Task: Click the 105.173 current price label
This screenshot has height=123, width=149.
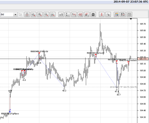Action: pyautogui.click(x=143, y=59)
